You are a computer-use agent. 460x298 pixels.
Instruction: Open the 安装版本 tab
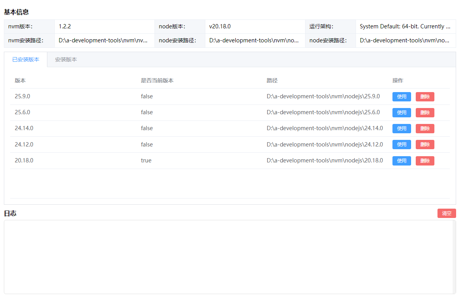coord(66,59)
